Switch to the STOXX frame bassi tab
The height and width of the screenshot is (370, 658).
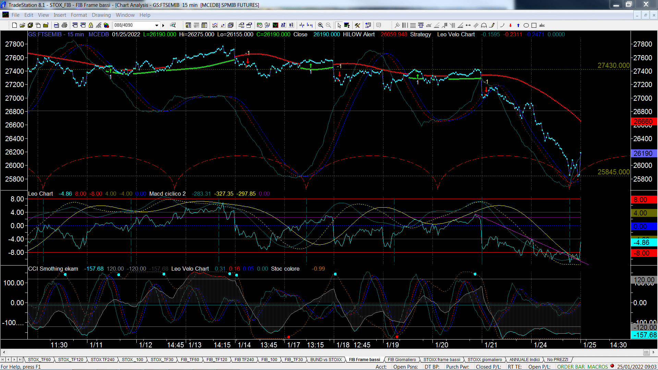pos(442,360)
